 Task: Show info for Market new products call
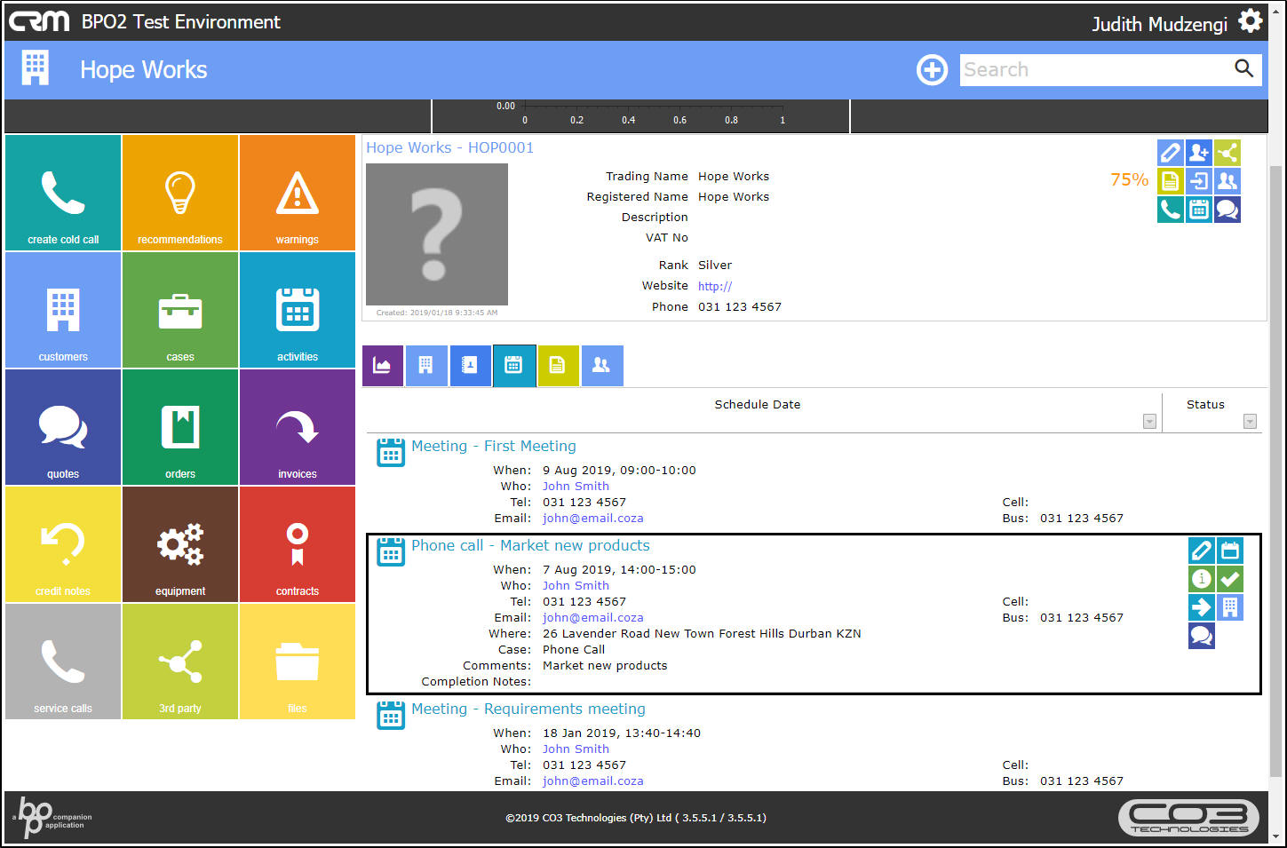(x=1202, y=579)
